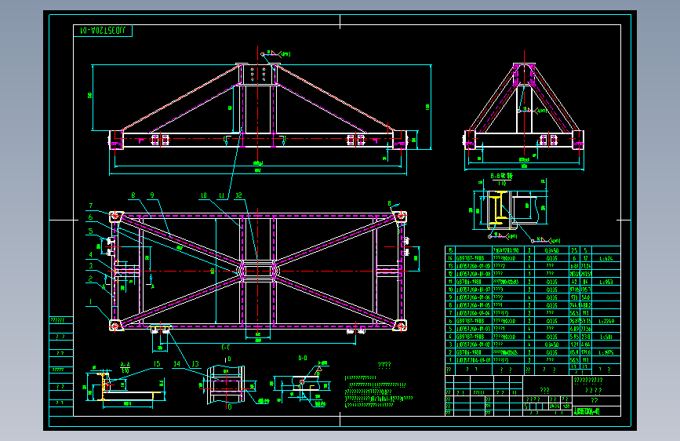Viewport: 680px width, 441px height.
Task: Click the B-B section view title
Action: (501, 176)
